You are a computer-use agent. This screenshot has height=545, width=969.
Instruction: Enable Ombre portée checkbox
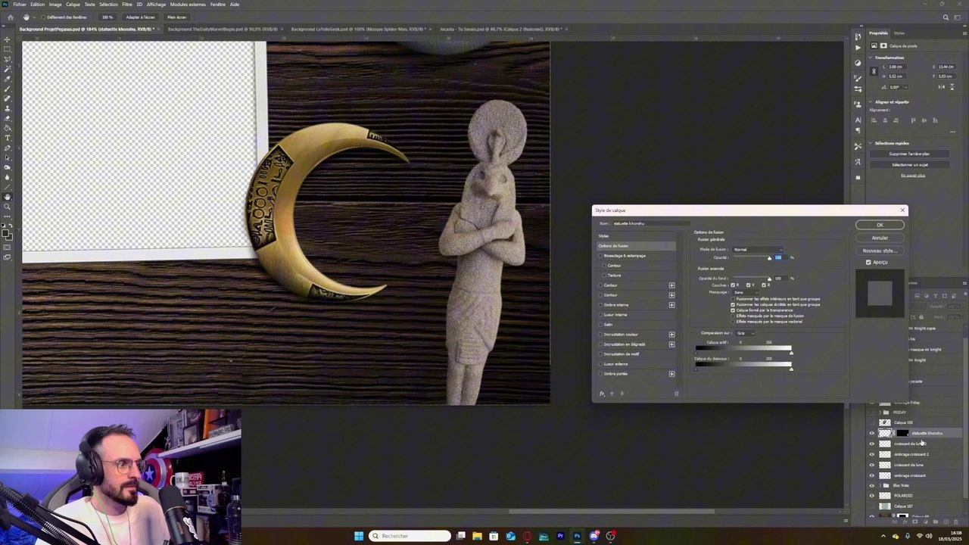pos(600,374)
